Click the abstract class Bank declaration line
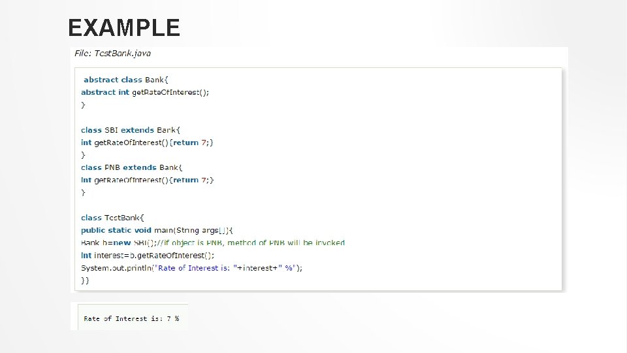The height and width of the screenshot is (353, 627). coord(126,80)
